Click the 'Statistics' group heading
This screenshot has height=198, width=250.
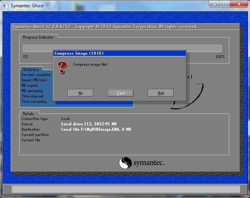[x=31, y=70]
